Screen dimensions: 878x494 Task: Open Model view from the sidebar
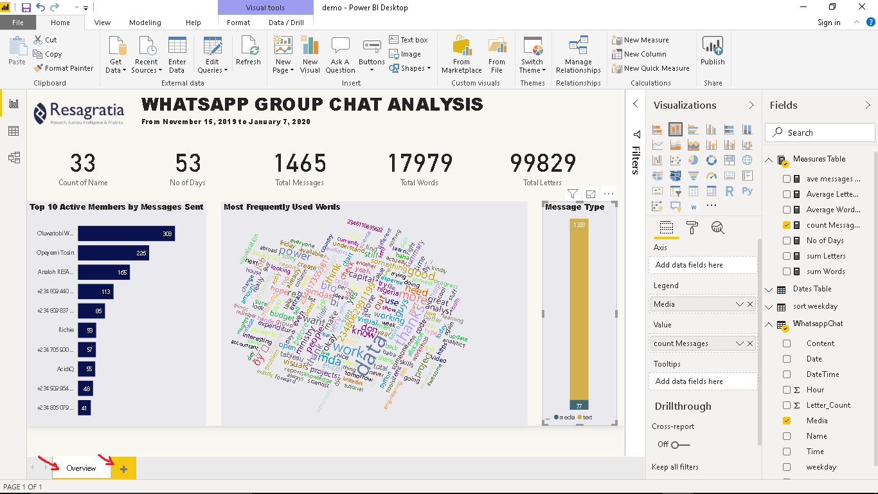(13, 158)
